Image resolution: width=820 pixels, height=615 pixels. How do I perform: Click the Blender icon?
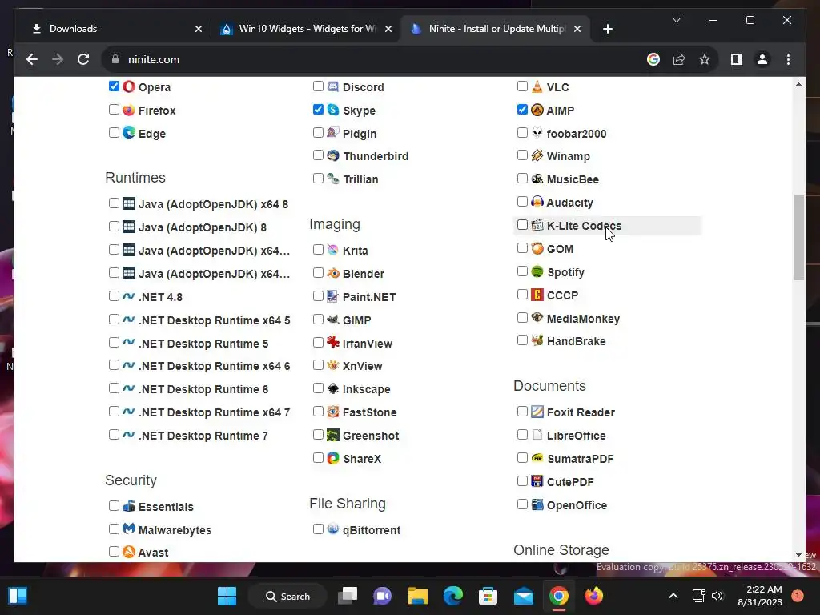[333, 273]
